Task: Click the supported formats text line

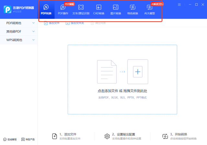Action: point(122,98)
